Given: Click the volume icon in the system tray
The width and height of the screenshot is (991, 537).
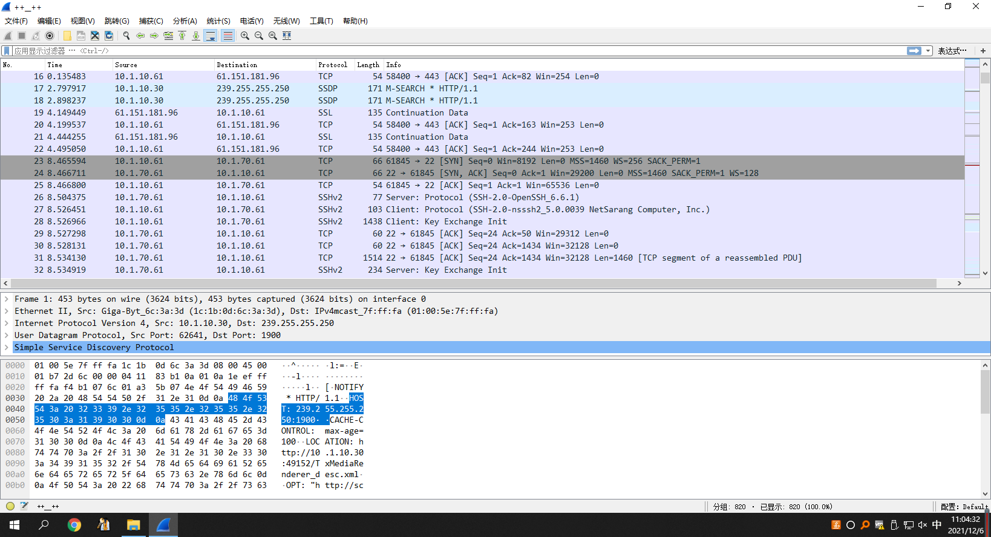Looking at the screenshot, I should point(922,525).
